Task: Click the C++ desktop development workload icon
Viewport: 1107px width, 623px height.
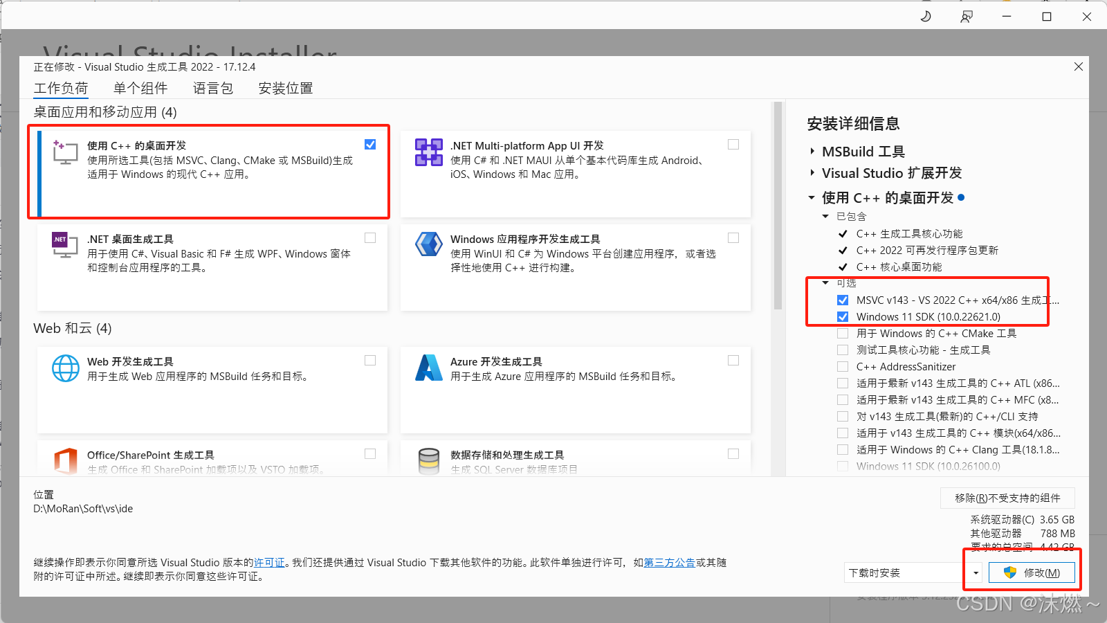Action: pos(65,152)
